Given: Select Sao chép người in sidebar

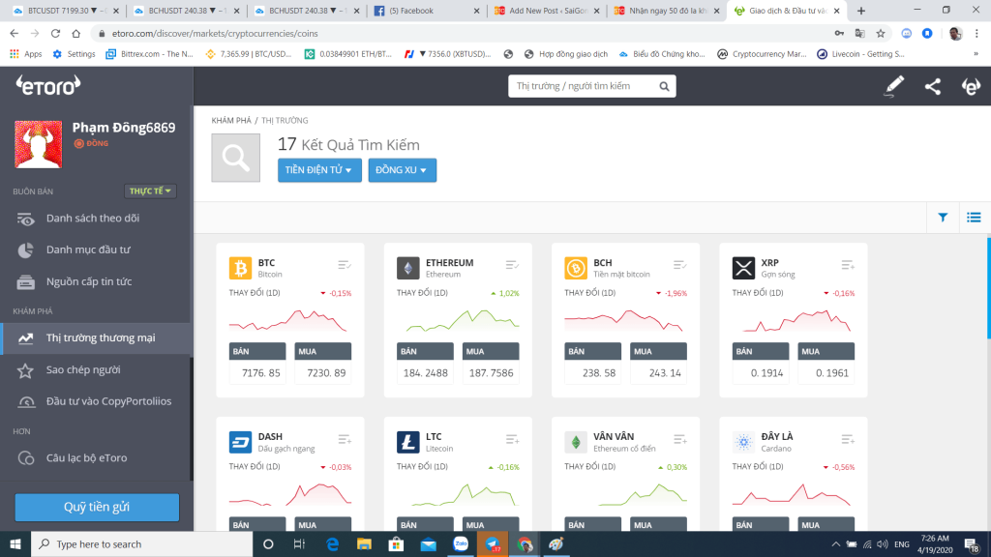Looking at the screenshot, I should click(83, 370).
